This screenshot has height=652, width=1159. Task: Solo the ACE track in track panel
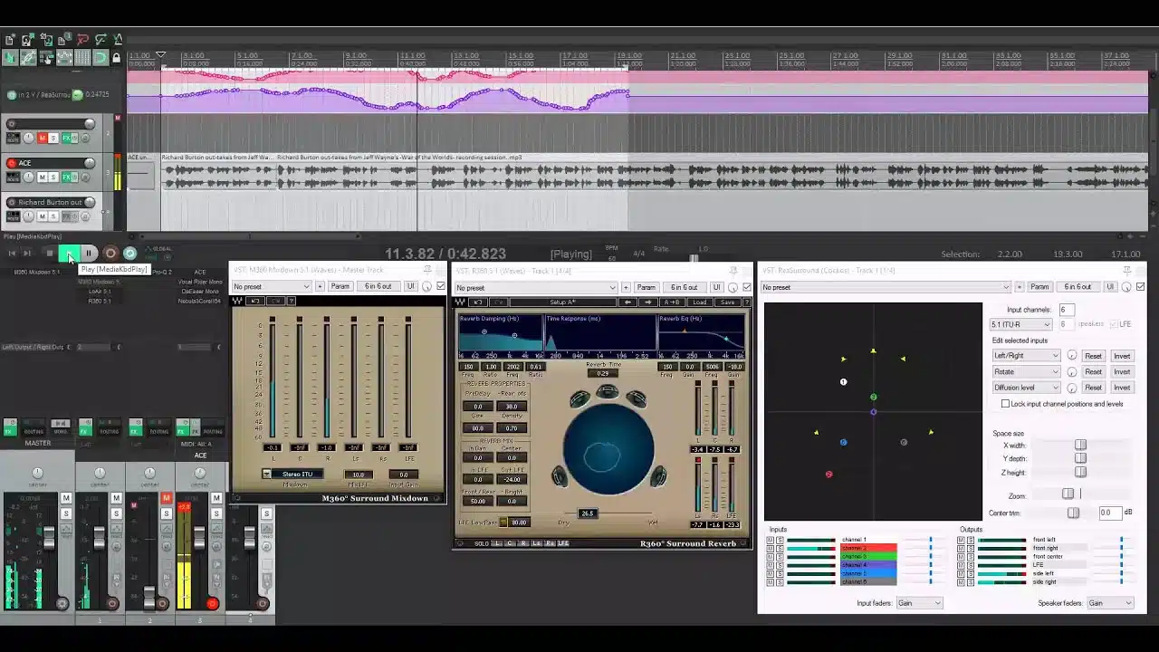[53, 177]
